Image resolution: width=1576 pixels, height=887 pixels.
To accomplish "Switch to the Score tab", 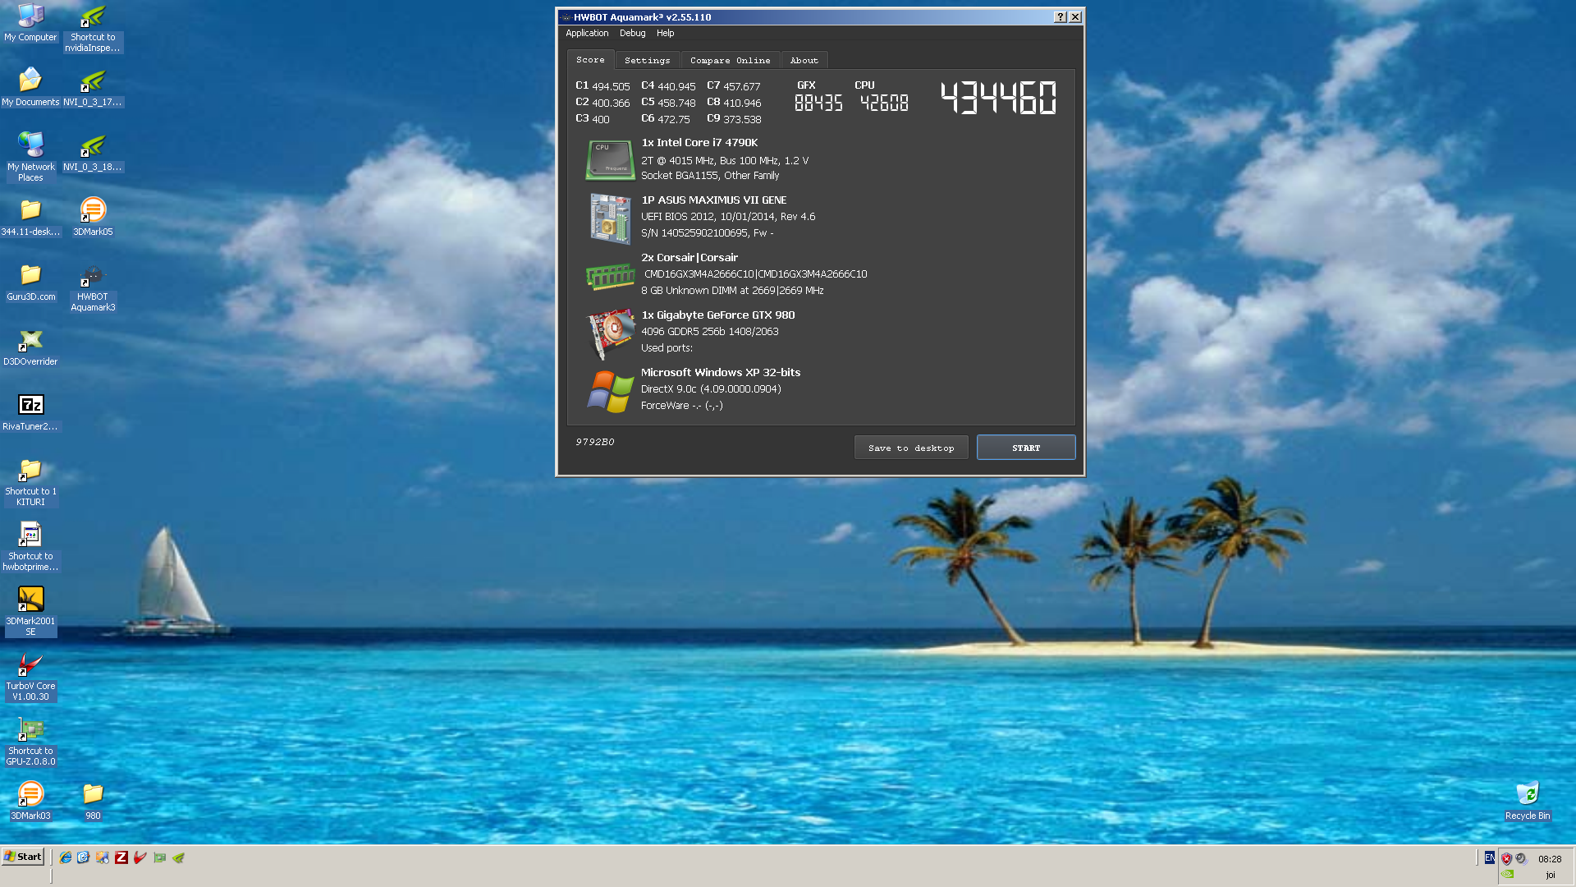I will (590, 60).
